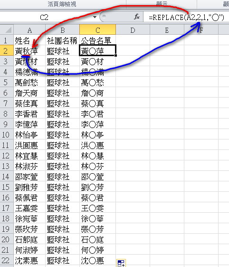
Task: Select column C header
Action: point(97,30)
